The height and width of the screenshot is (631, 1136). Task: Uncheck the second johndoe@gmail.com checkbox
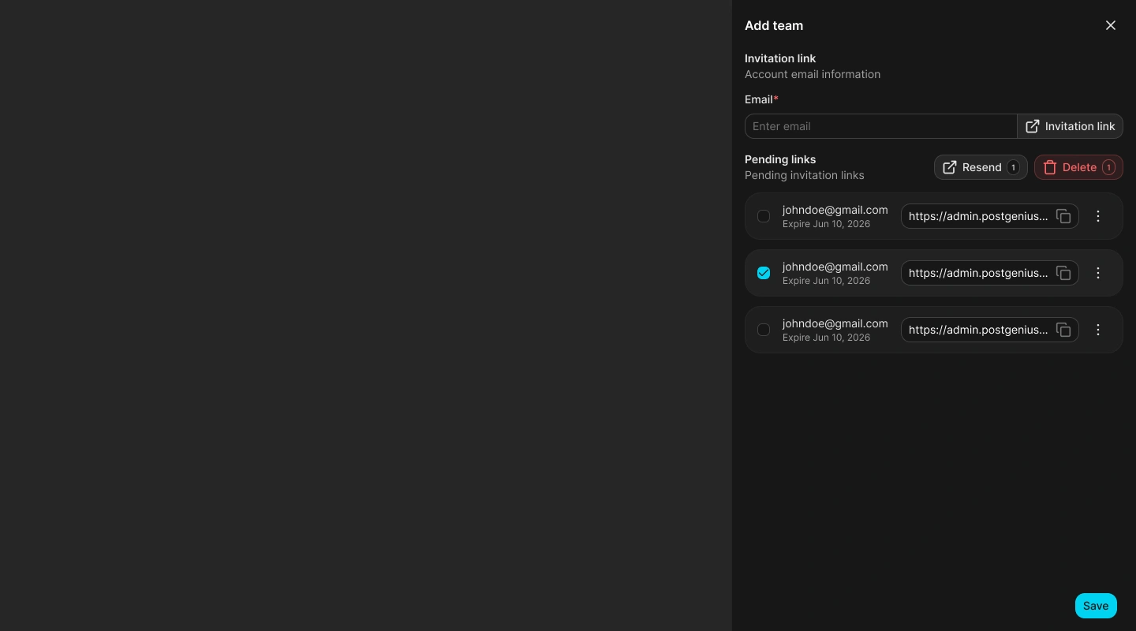coord(764,273)
